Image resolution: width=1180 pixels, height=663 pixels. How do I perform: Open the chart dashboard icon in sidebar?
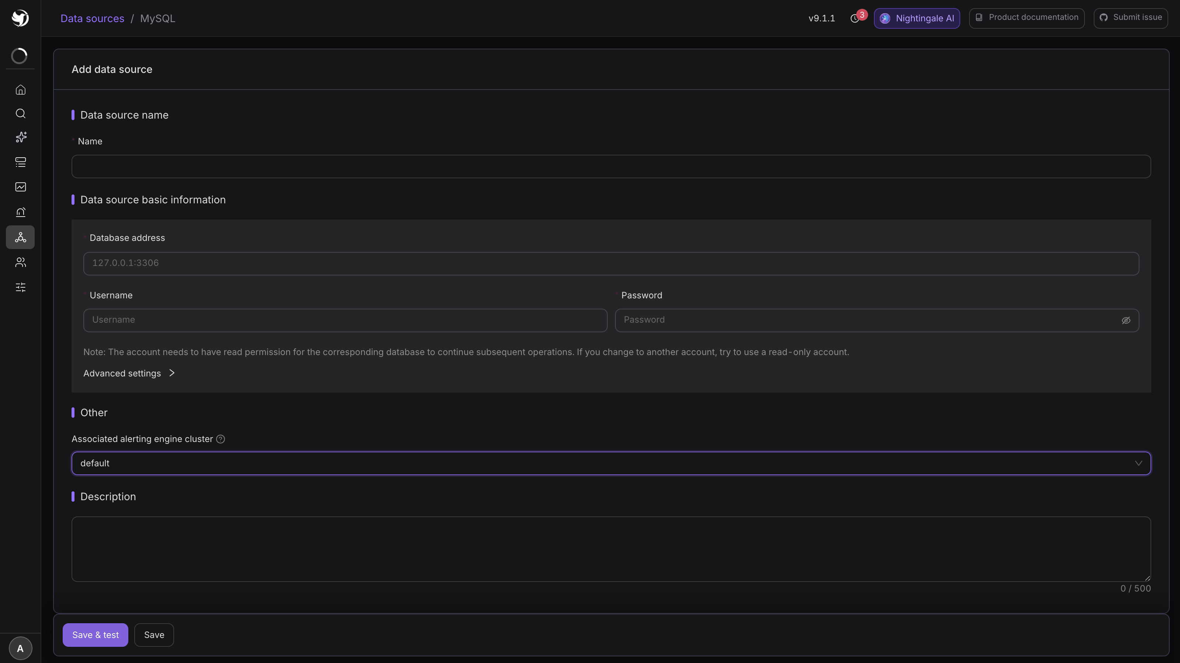tap(20, 187)
